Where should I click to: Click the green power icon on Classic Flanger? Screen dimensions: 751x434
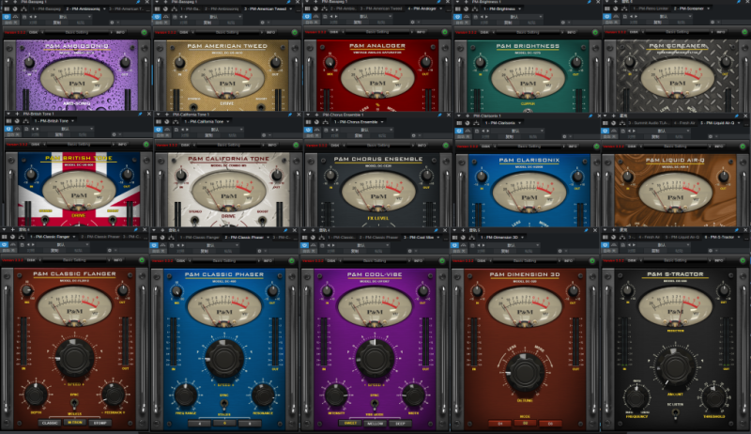[144, 260]
